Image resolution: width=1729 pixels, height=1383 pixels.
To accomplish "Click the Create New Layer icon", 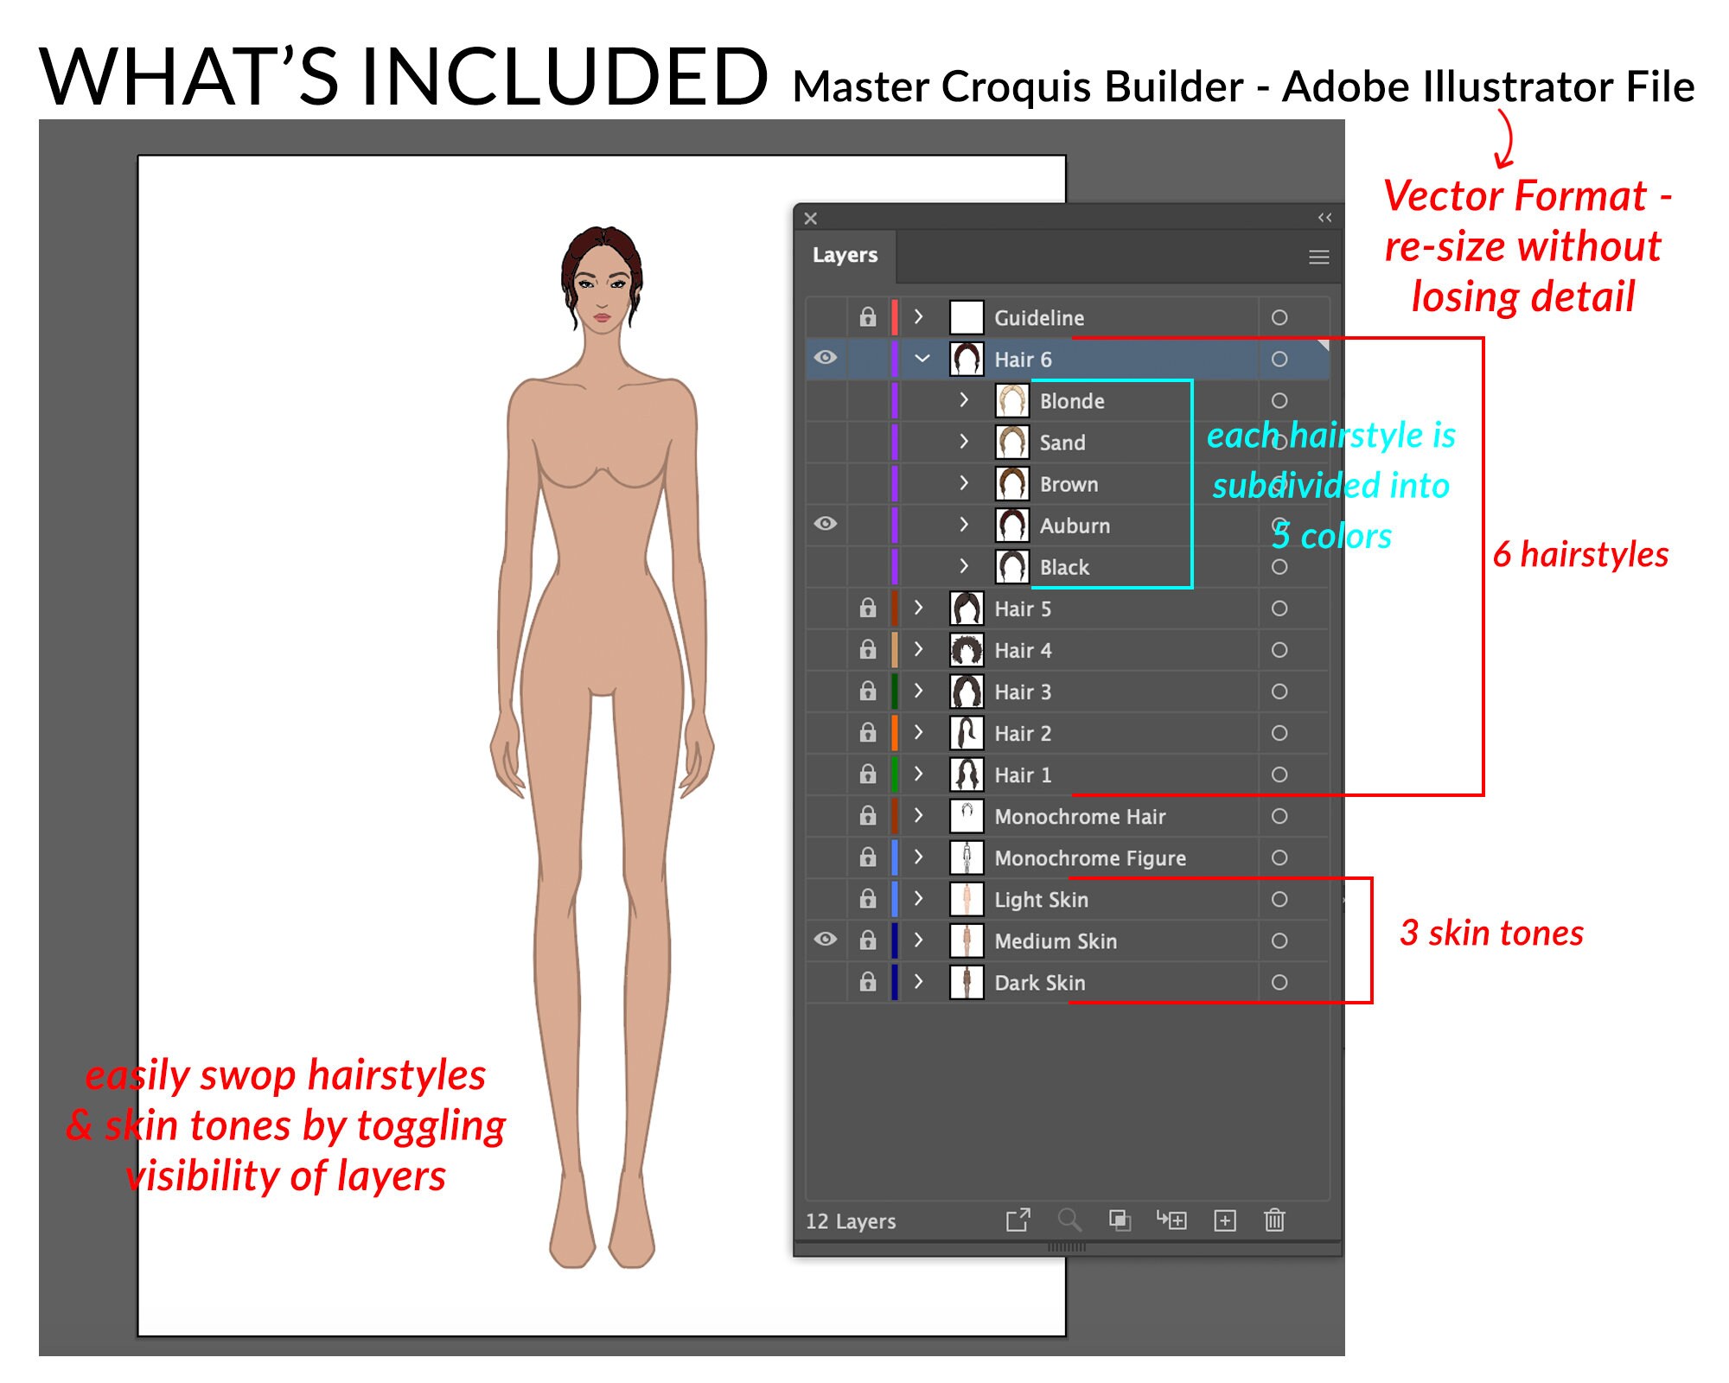I will point(1225,1220).
